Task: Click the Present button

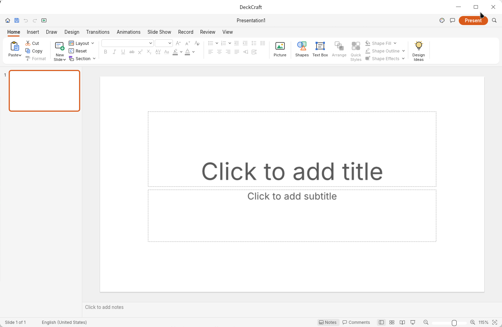Action: click(x=473, y=21)
